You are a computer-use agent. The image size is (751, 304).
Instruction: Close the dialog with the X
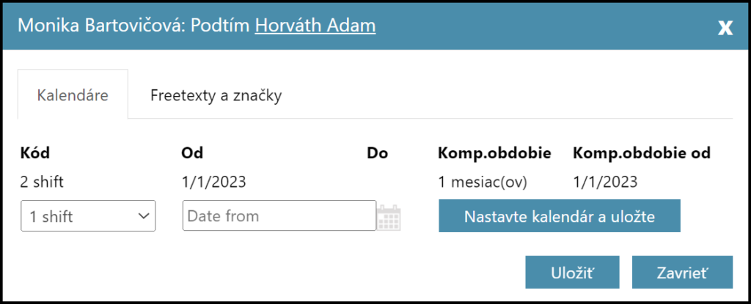pos(725,28)
